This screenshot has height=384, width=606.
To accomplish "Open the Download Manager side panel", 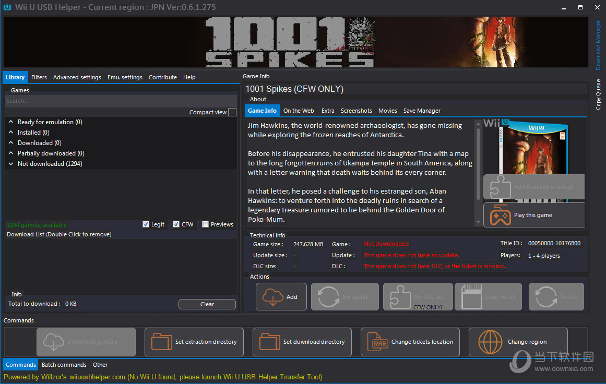I will pyautogui.click(x=598, y=45).
